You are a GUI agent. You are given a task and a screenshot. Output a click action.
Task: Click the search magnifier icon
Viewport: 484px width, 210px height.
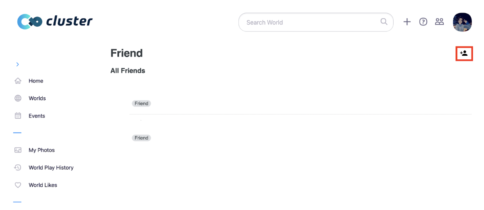(x=384, y=22)
